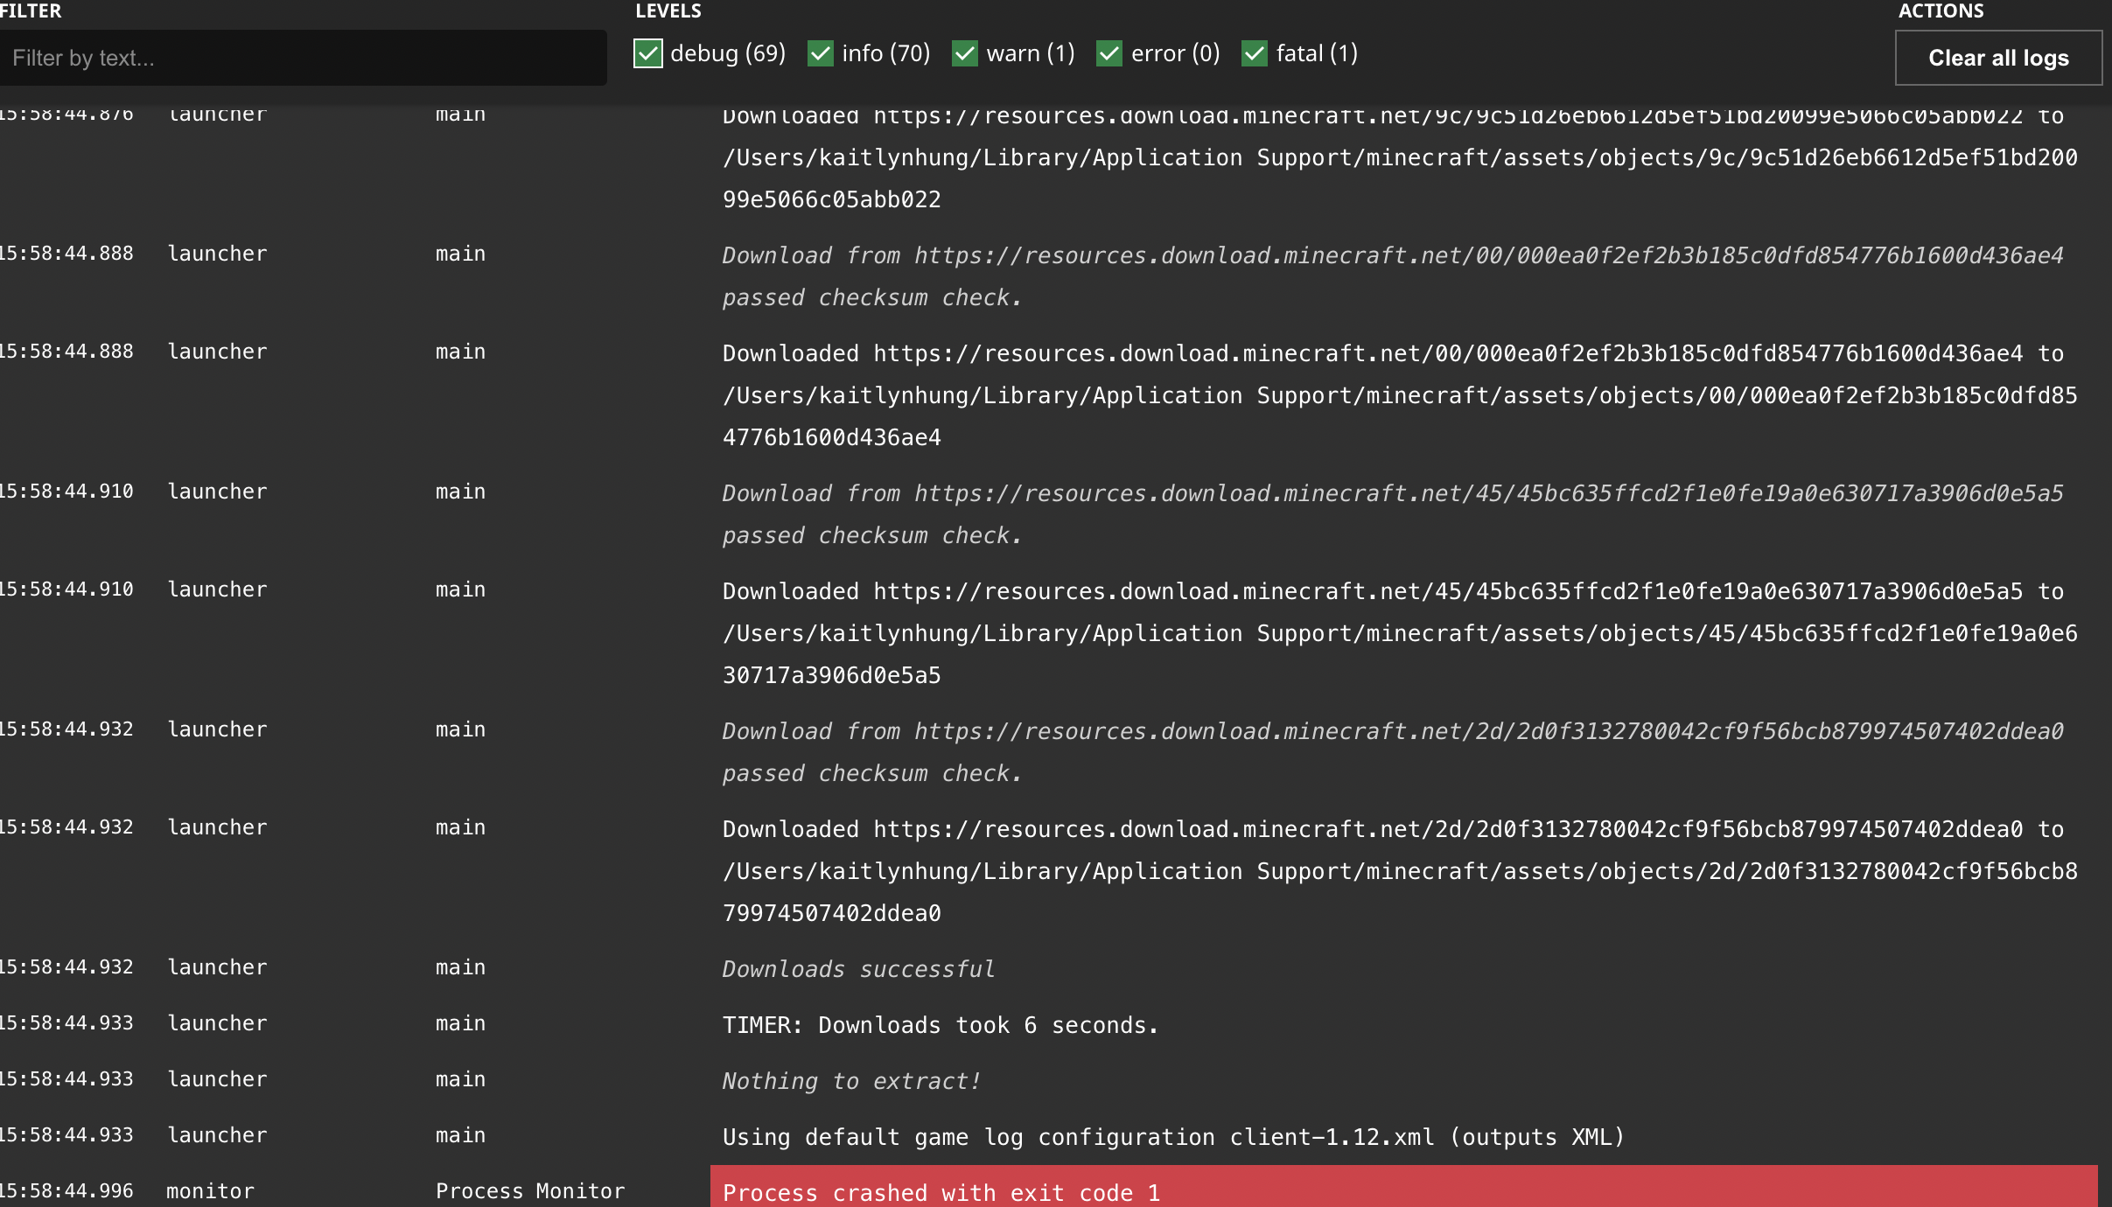Click the info (70) level label text
Viewport: 2112px width, 1207px height.
click(x=885, y=53)
